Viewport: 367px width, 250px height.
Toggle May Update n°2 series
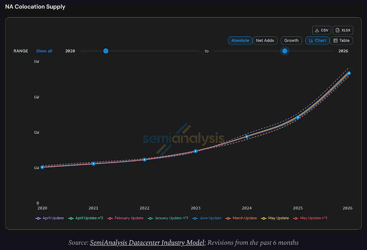point(310,218)
